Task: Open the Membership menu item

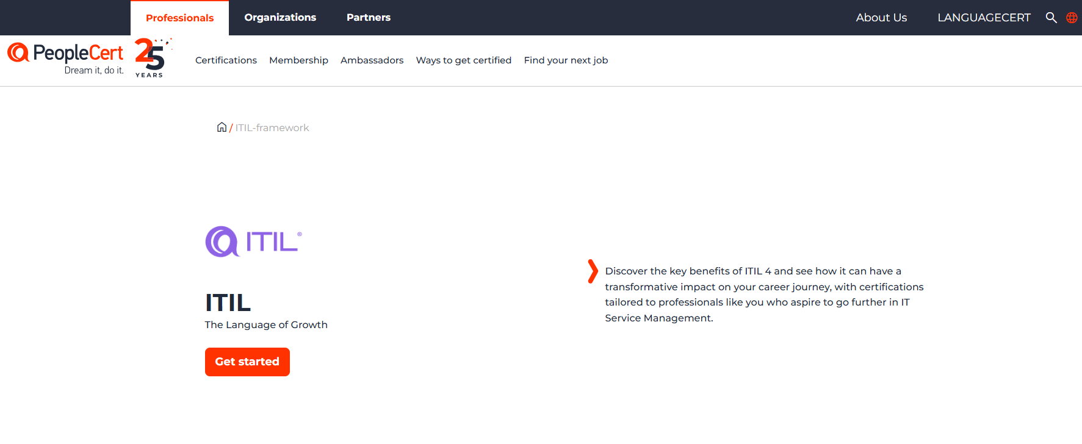Action: click(298, 60)
